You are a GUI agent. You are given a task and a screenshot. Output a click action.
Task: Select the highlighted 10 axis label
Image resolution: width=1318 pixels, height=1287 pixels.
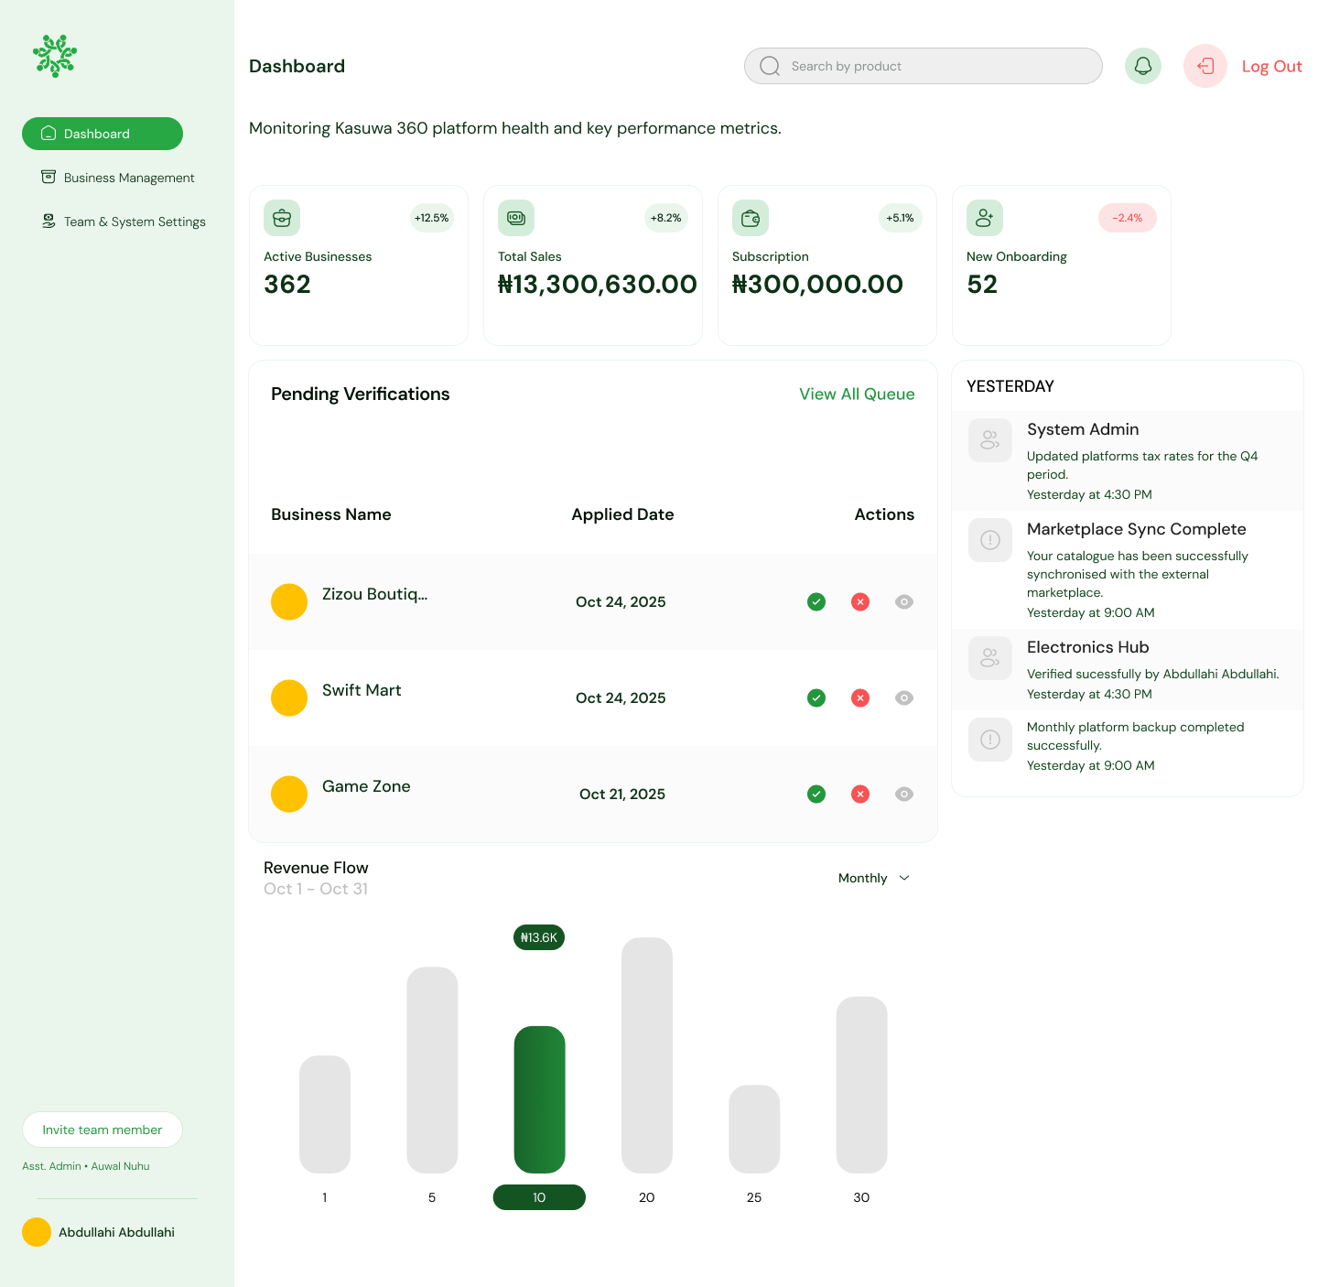(539, 1197)
